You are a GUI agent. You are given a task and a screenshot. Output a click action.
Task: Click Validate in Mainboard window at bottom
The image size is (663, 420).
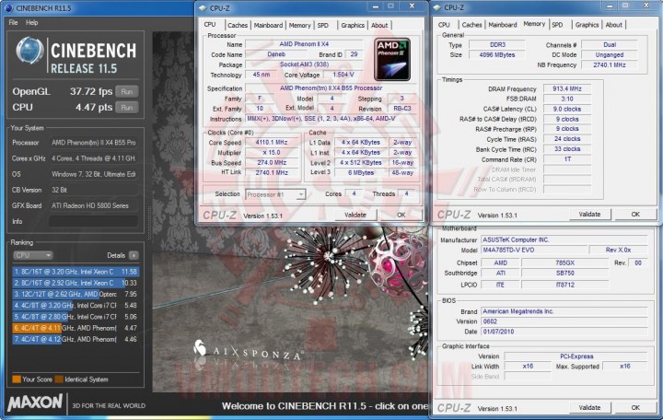(589, 408)
